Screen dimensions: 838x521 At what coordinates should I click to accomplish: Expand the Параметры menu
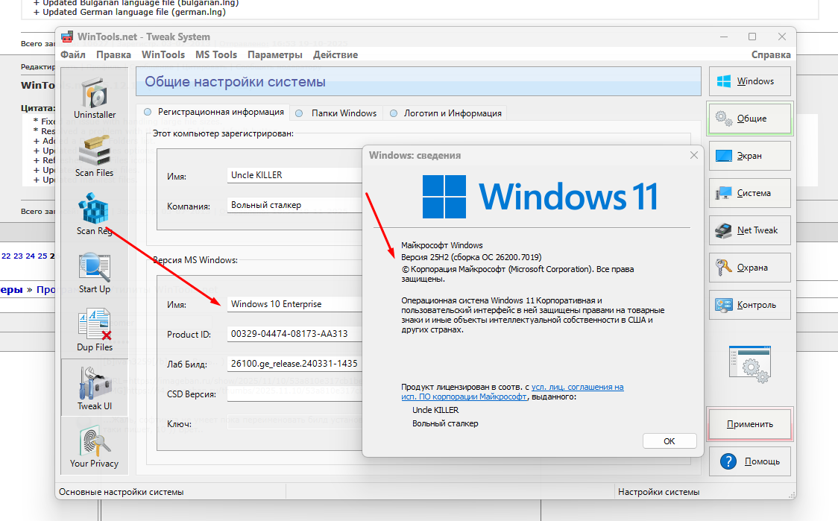point(275,54)
